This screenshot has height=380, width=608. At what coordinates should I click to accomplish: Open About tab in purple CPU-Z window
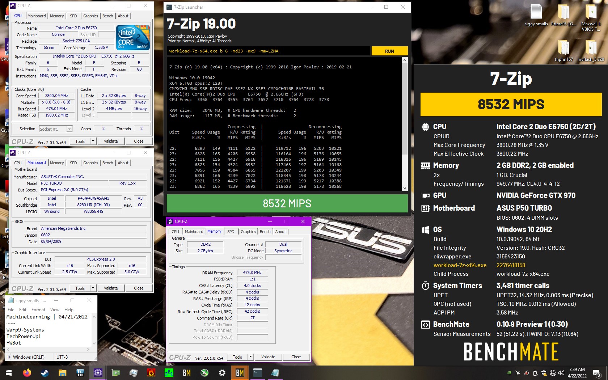point(280,232)
